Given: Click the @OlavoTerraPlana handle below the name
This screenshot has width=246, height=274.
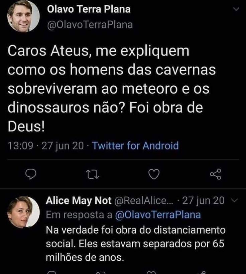Looking at the screenshot, I should point(90,25).
